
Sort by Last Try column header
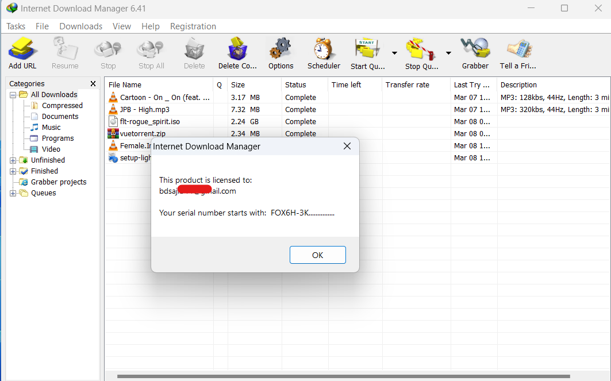point(474,84)
